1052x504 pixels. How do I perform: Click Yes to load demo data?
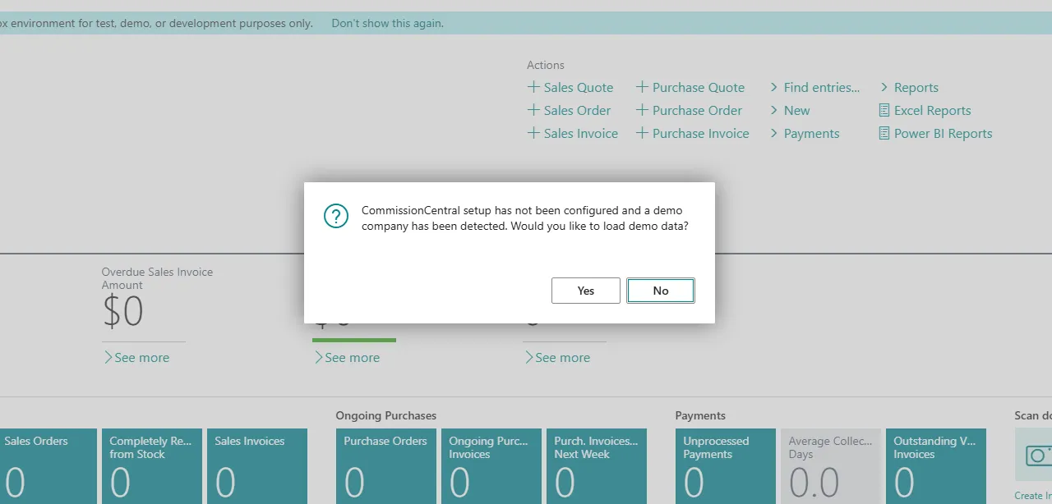[x=585, y=291]
